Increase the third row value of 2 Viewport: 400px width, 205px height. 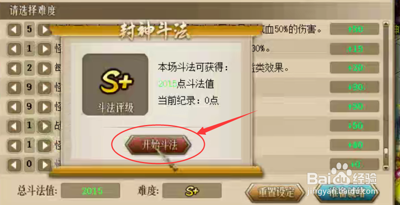point(45,68)
